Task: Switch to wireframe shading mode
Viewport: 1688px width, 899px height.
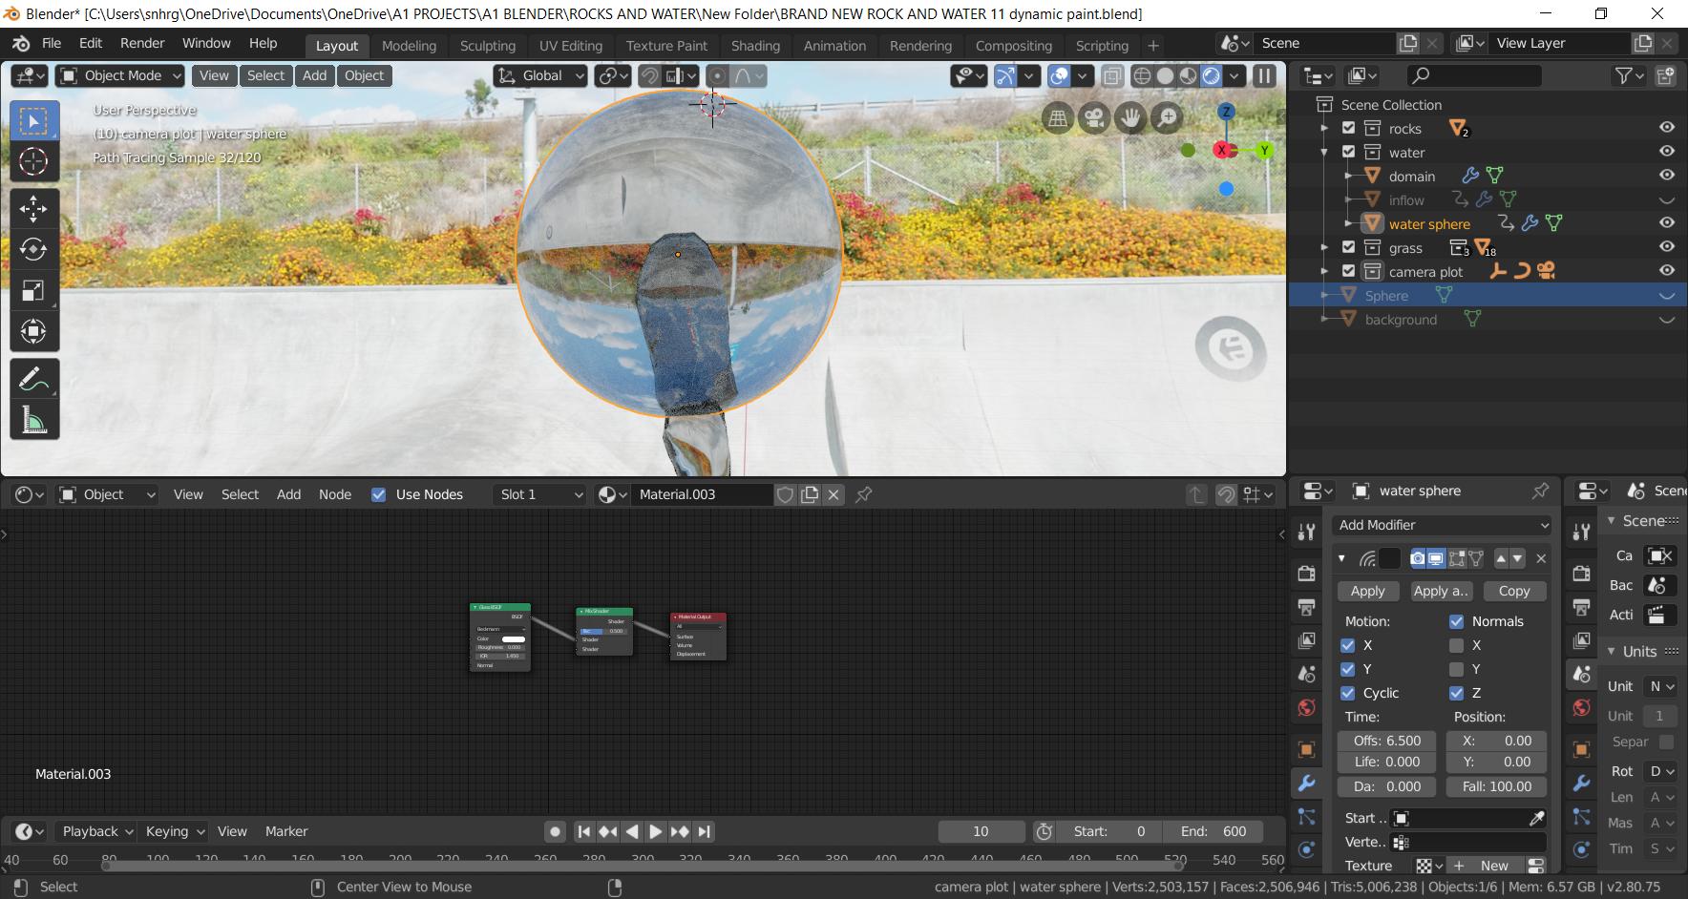Action: click(1142, 75)
